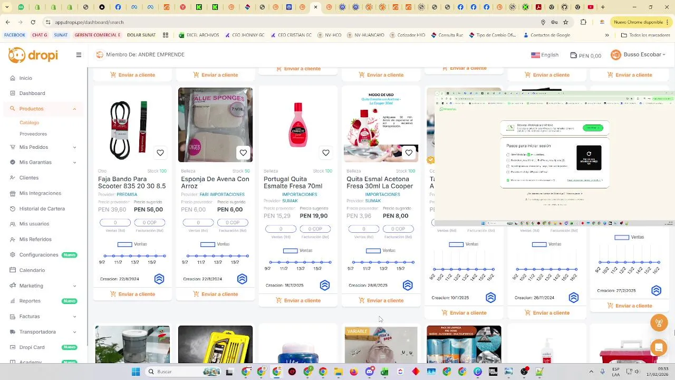Reload the page in the browser
The height and width of the screenshot is (380, 675).
tap(33, 22)
